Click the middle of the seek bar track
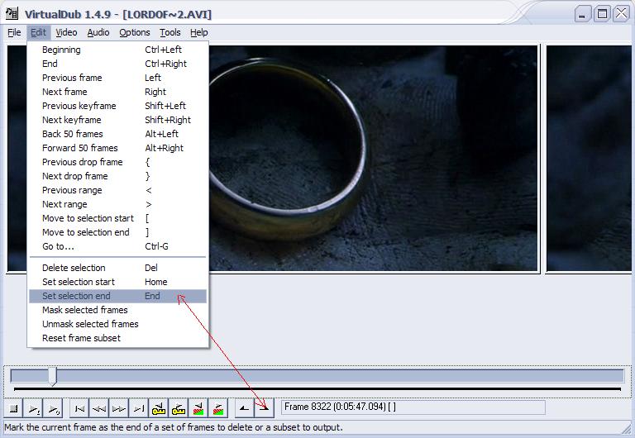Viewport: 635px width, 438px height. 317,376
